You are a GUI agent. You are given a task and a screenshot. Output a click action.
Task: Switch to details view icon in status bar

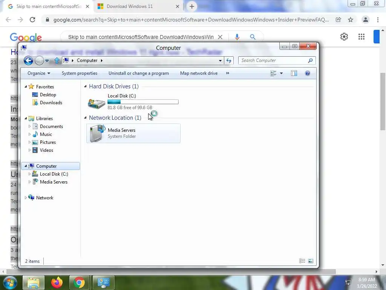point(302,261)
